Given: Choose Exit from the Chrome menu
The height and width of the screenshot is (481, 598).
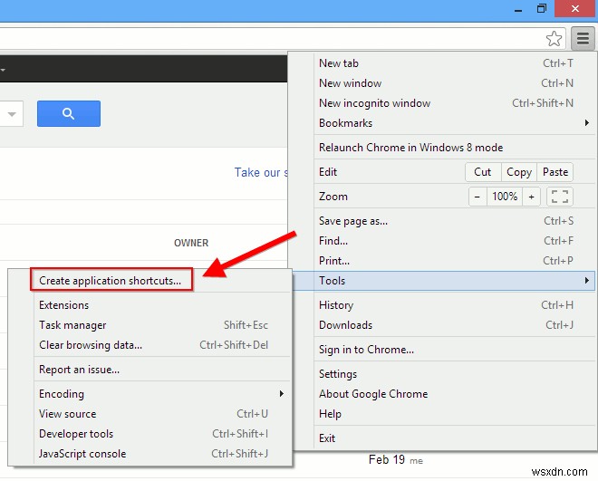Looking at the screenshot, I should [x=454, y=438].
